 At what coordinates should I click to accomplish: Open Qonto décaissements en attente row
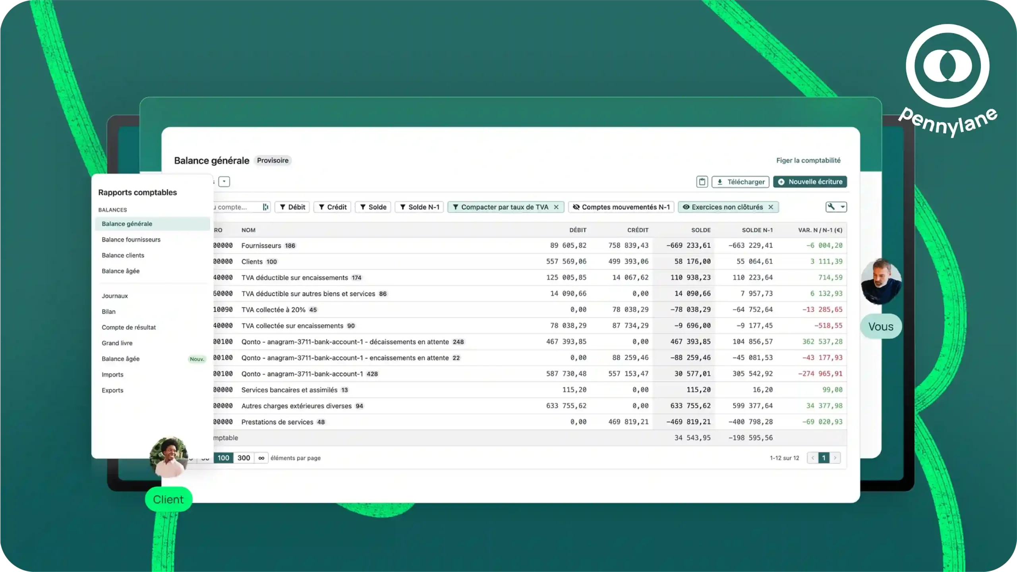click(530, 342)
